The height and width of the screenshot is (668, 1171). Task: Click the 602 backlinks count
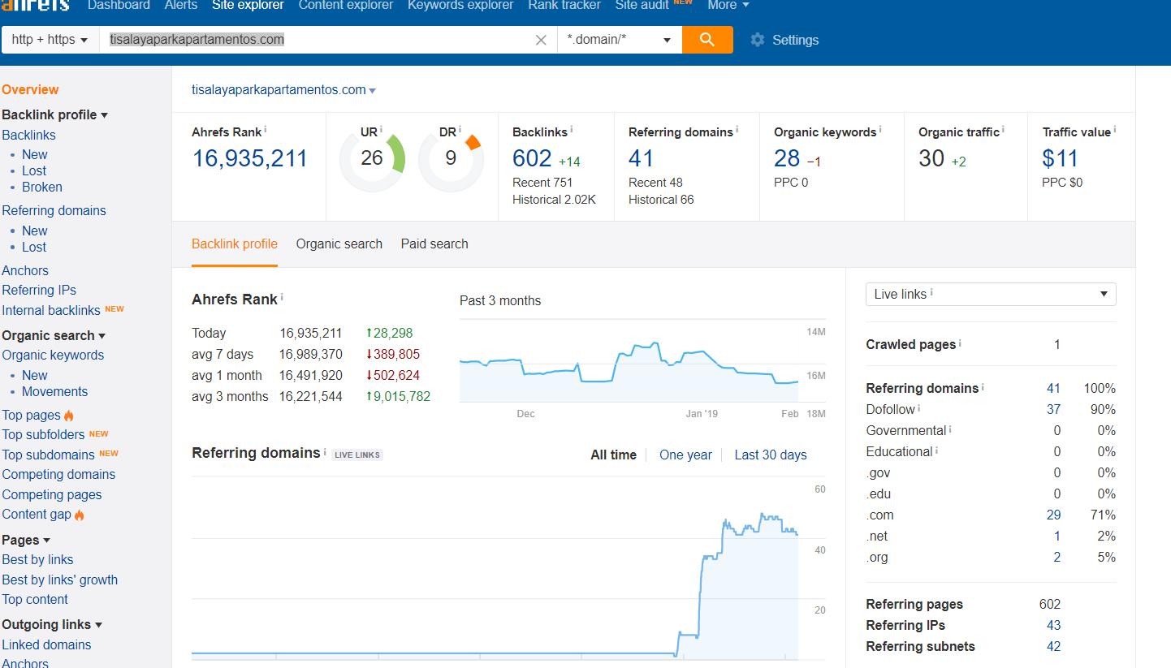coord(532,158)
